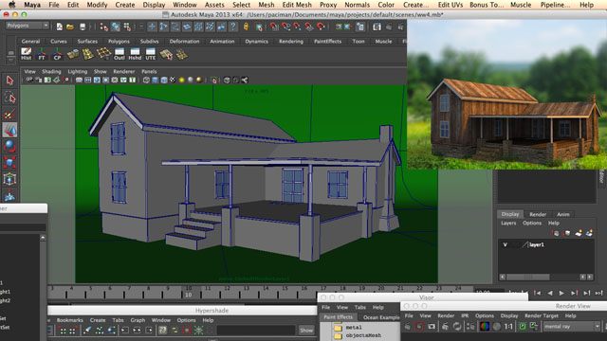Toggle resolution gate icon in panel toolbar
The height and width of the screenshot is (341, 607).
97,80
